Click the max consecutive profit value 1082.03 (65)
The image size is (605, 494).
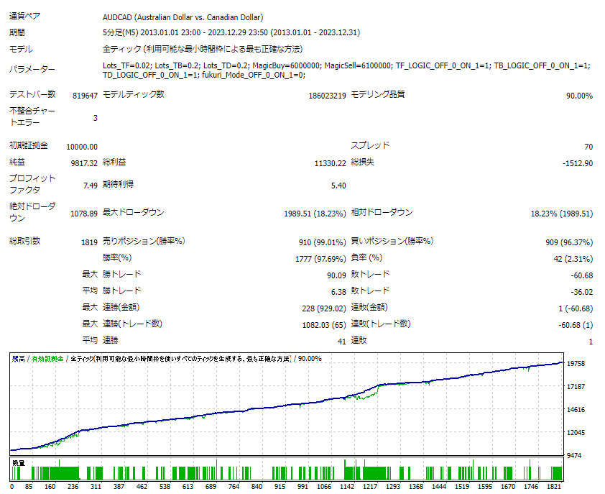point(324,325)
